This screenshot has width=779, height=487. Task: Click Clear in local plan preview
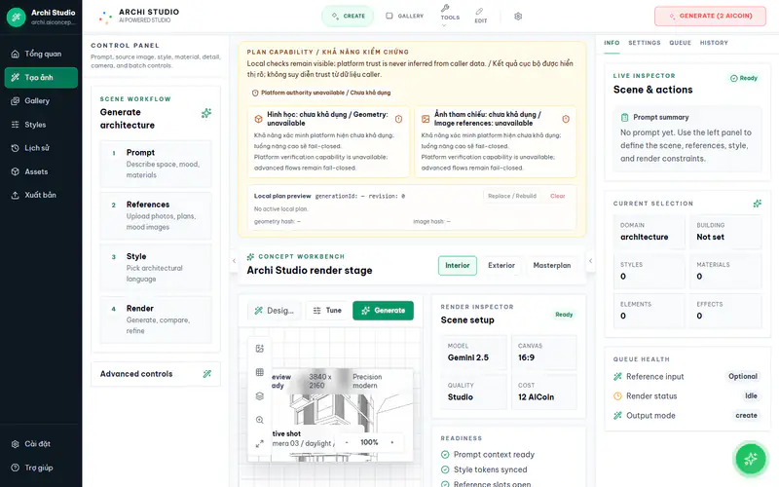557,197
